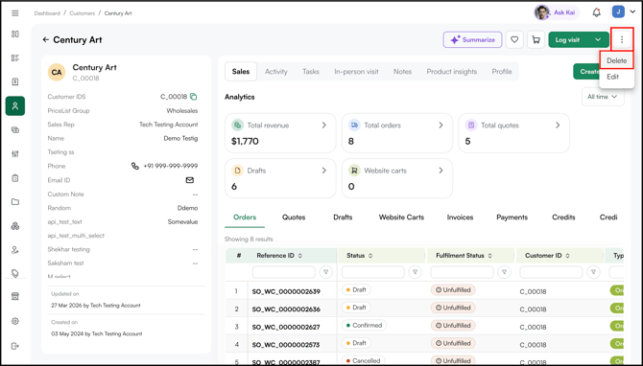Open the storefront icon in sidebar
Screen dimensions: 643x366
(15, 296)
